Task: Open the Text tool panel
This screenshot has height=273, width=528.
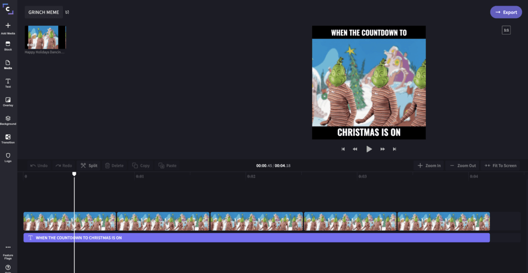Action: (8, 83)
